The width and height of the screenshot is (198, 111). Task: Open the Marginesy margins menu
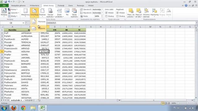(x=25, y=13)
